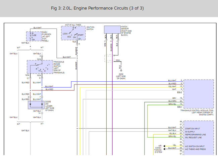218x161 pixels.
Task: Select the IGNITION SWITCH label
Action: 90,28
